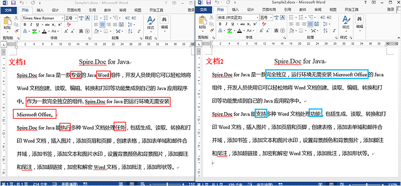Click bullet list icon in Sample1
401x186 pixels.
[x=96, y=18]
